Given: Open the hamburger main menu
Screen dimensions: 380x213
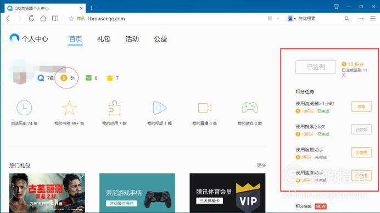Looking at the screenshot, I should pyautogui.click(x=373, y=19).
